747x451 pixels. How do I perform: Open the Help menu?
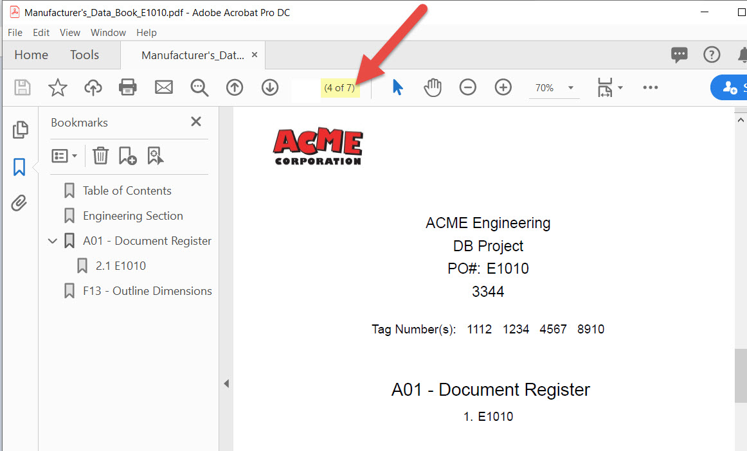pos(147,32)
